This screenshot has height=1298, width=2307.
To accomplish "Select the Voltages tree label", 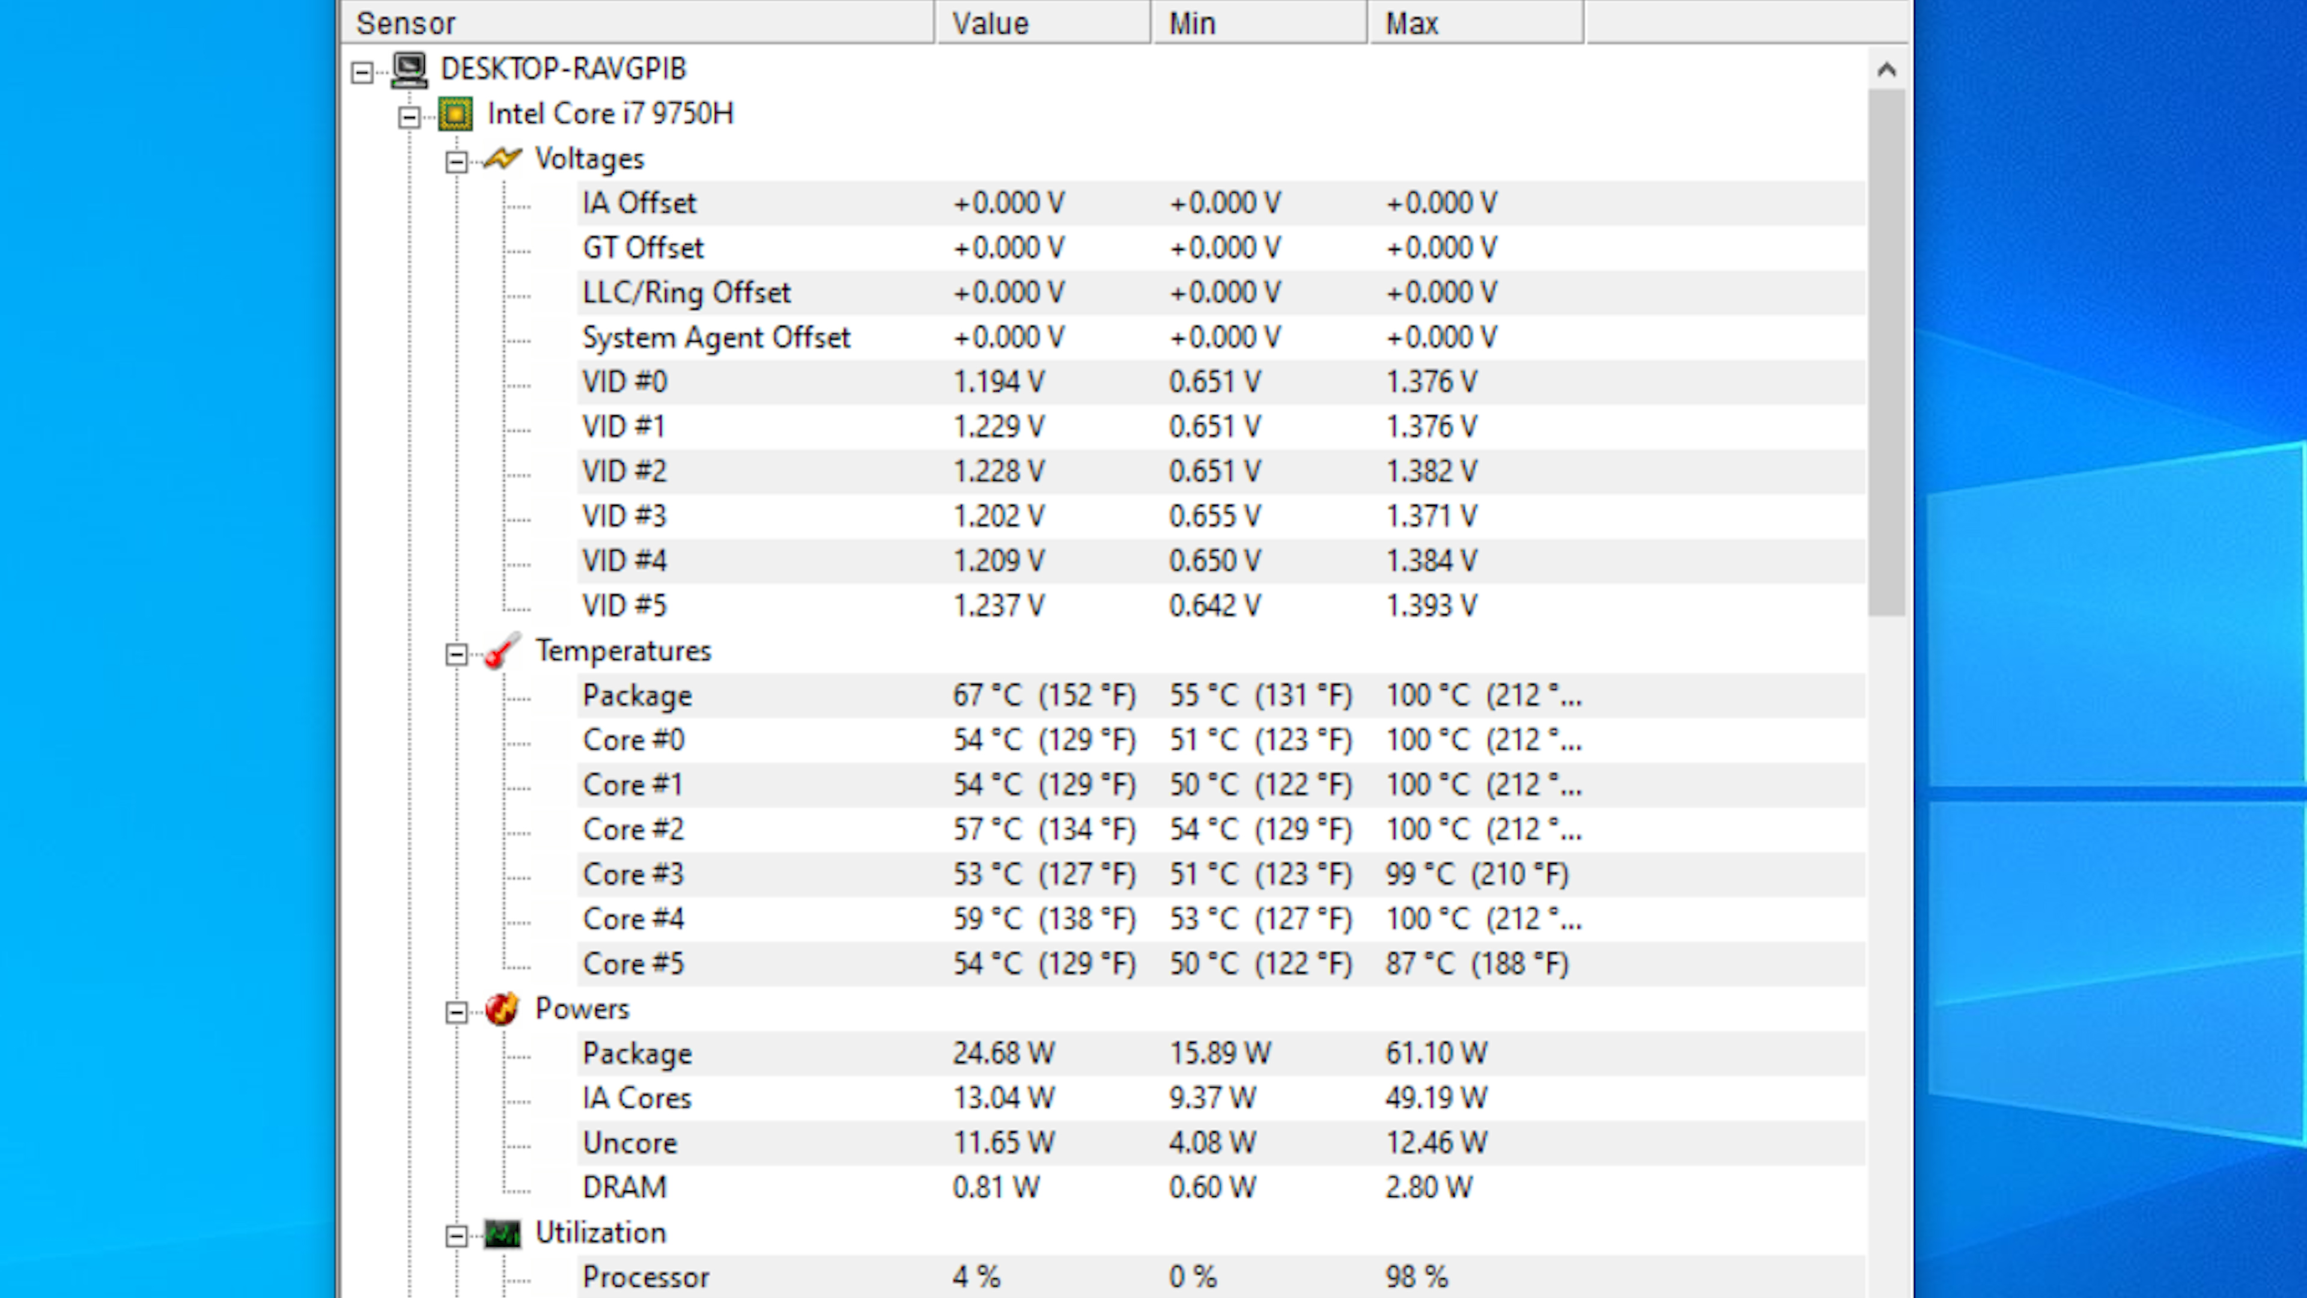I will (x=589, y=159).
